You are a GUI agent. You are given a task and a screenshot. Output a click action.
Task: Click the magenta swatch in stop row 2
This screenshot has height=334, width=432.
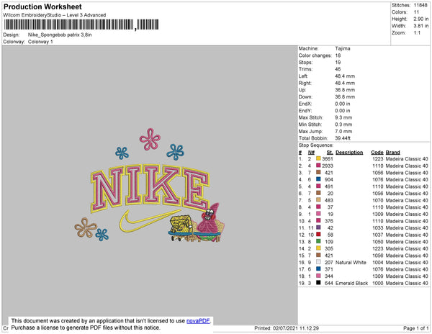(x=318, y=166)
